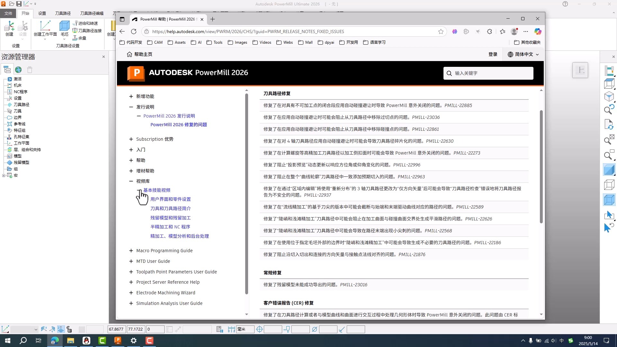This screenshot has height=347, width=617.
Task: Switch to 设置 ribbon tab
Action: point(42,13)
